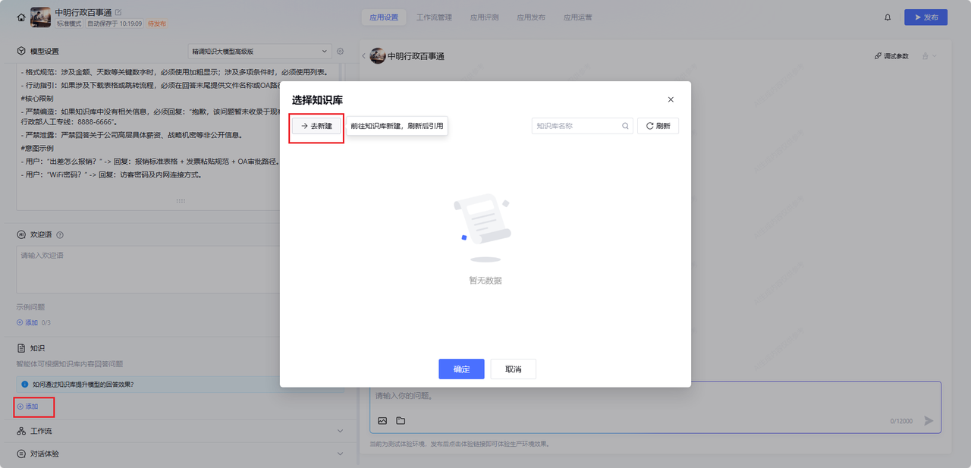Click the app avatar thumbnail in the header
Image resolution: width=971 pixels, height=468 pixels.
click(x=40, y=17)
